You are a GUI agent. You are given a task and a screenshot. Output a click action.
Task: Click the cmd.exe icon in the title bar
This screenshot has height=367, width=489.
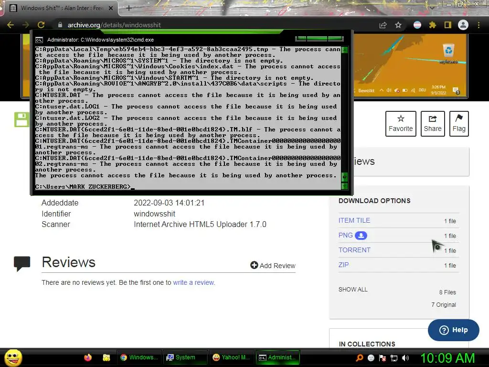(x=39, y=40)
